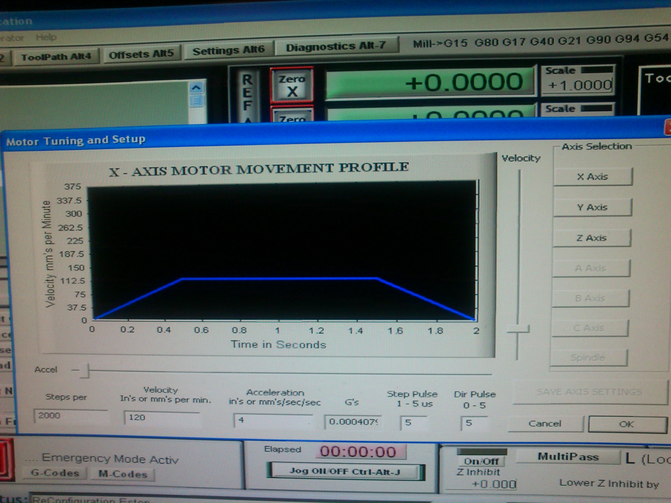The image size is (671, 503).
Task: Open the G-Codes reference button
Action: tap(55, 473)
